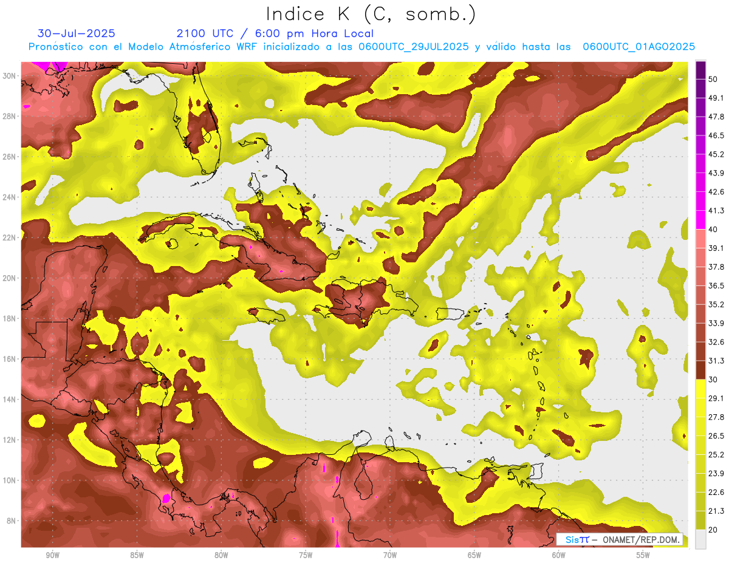Click the longitude label "65W"
729x563 pixels.
coord(474,556)
